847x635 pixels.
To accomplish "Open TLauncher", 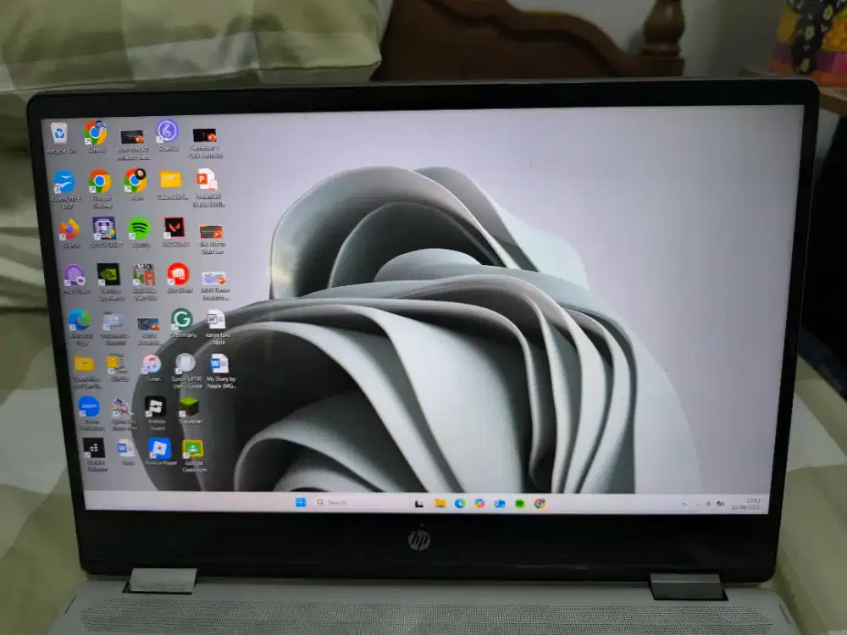I will coord(189,406).
